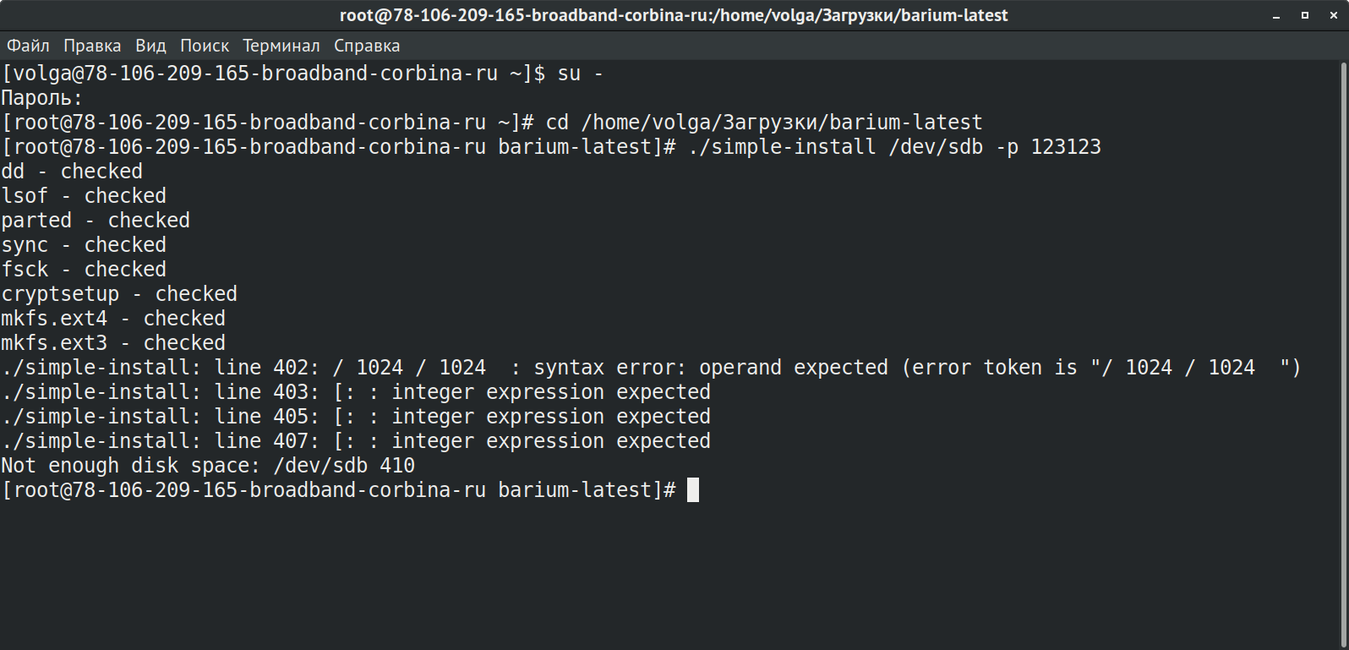Open the Поиск menu

coord(205,46)
